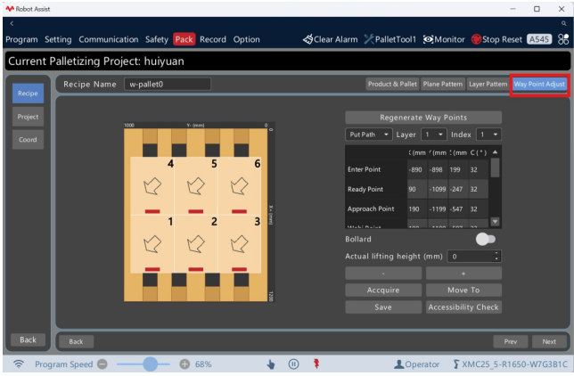Open the Index number dropdown
The width and height of the screenshot is (574, 376).
(488, 135)
